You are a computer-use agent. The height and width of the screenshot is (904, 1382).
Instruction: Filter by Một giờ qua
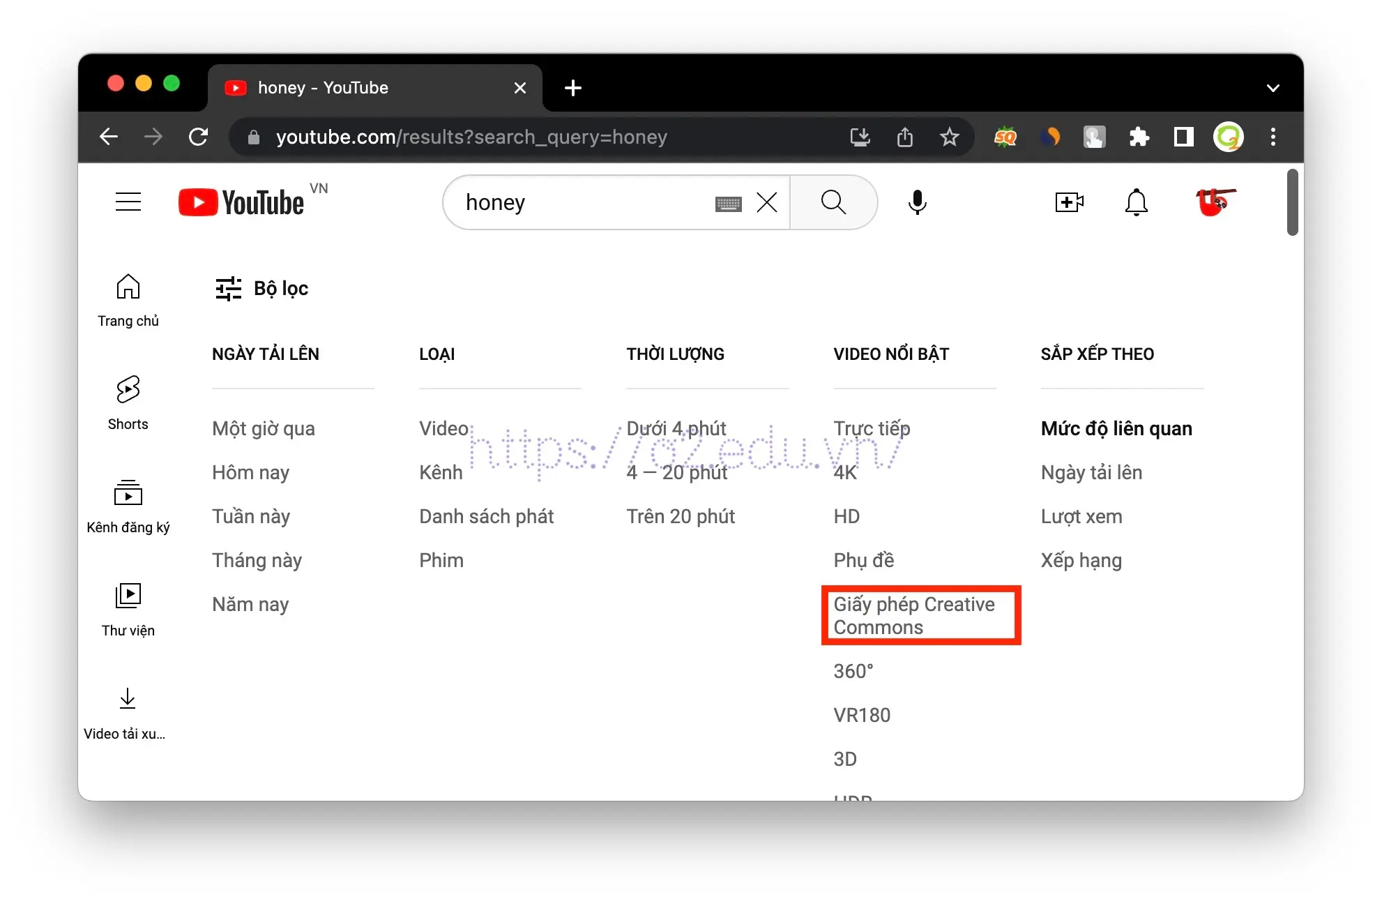click(264, 428)
